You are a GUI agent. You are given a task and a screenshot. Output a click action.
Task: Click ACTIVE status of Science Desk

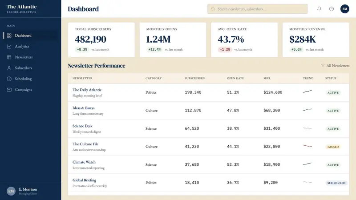333,128
